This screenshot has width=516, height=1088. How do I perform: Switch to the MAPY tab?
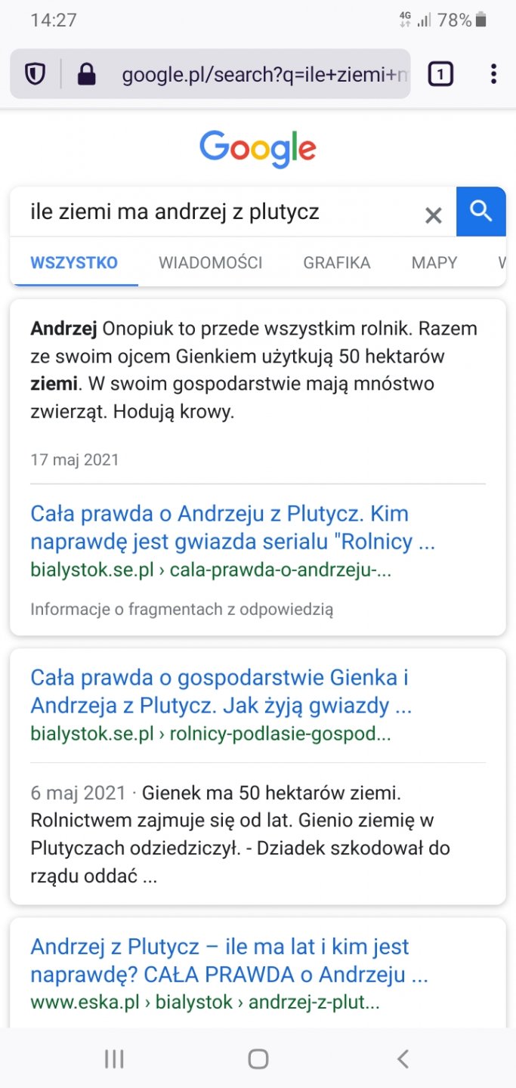[434, 263]
